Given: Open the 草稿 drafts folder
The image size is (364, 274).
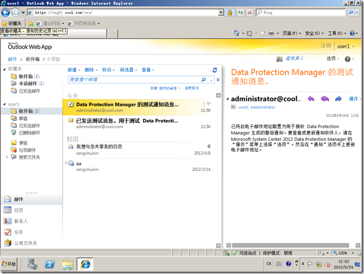Looking at the screenshot, I should [23, 119].
